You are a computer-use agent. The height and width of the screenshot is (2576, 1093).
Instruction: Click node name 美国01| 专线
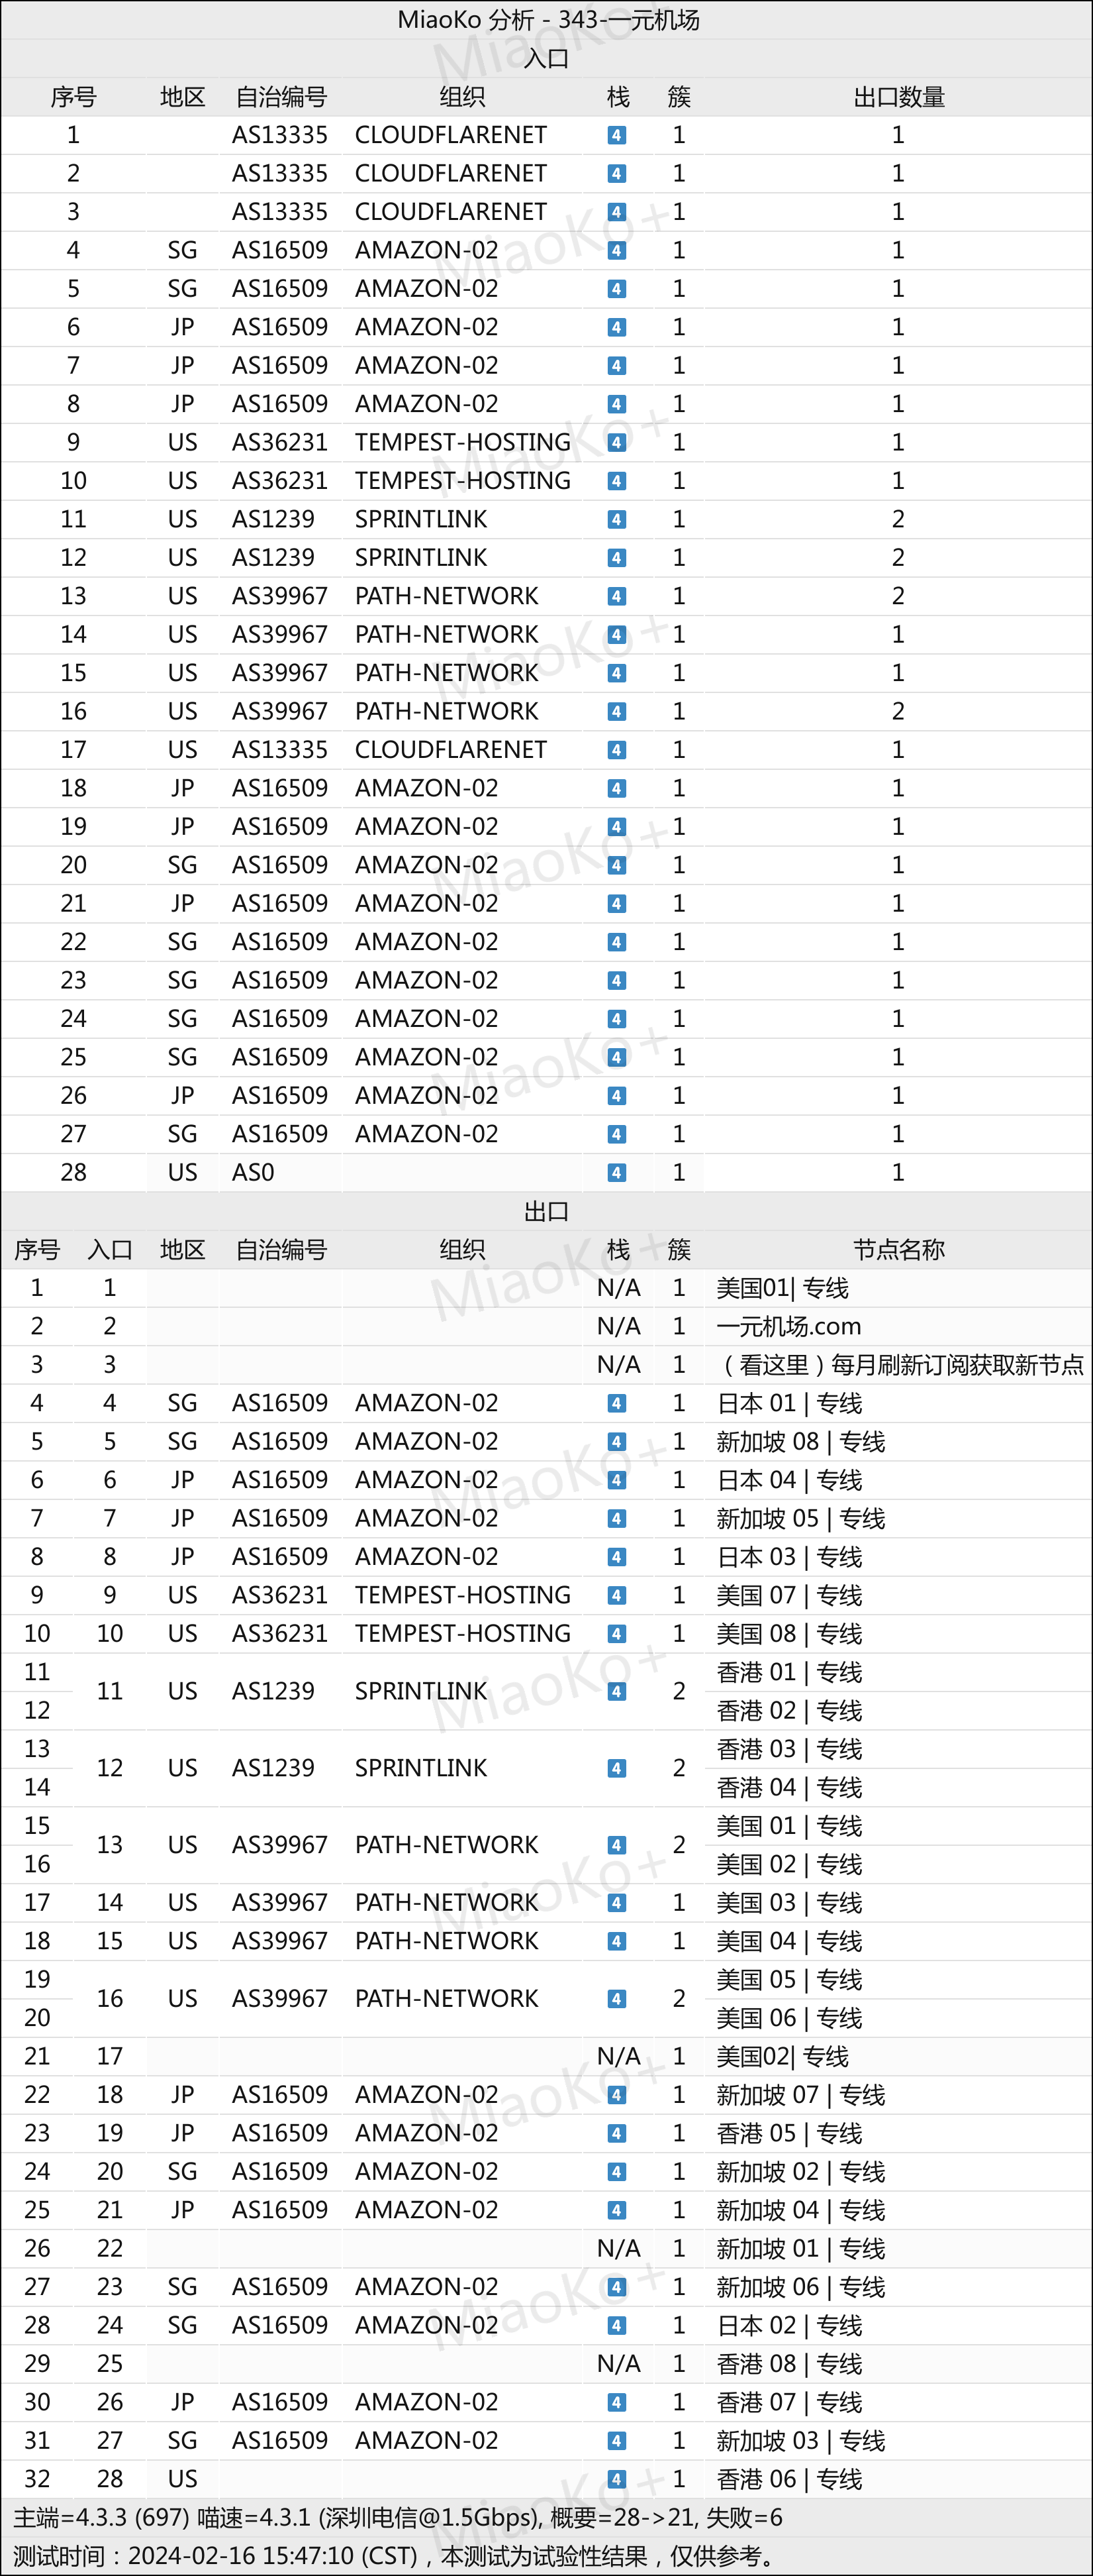coord(783,1288)
